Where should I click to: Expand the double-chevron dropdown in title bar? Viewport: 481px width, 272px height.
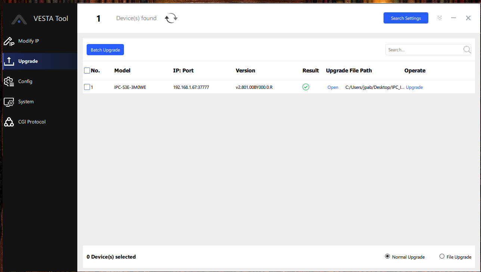[x=440, y=18]
